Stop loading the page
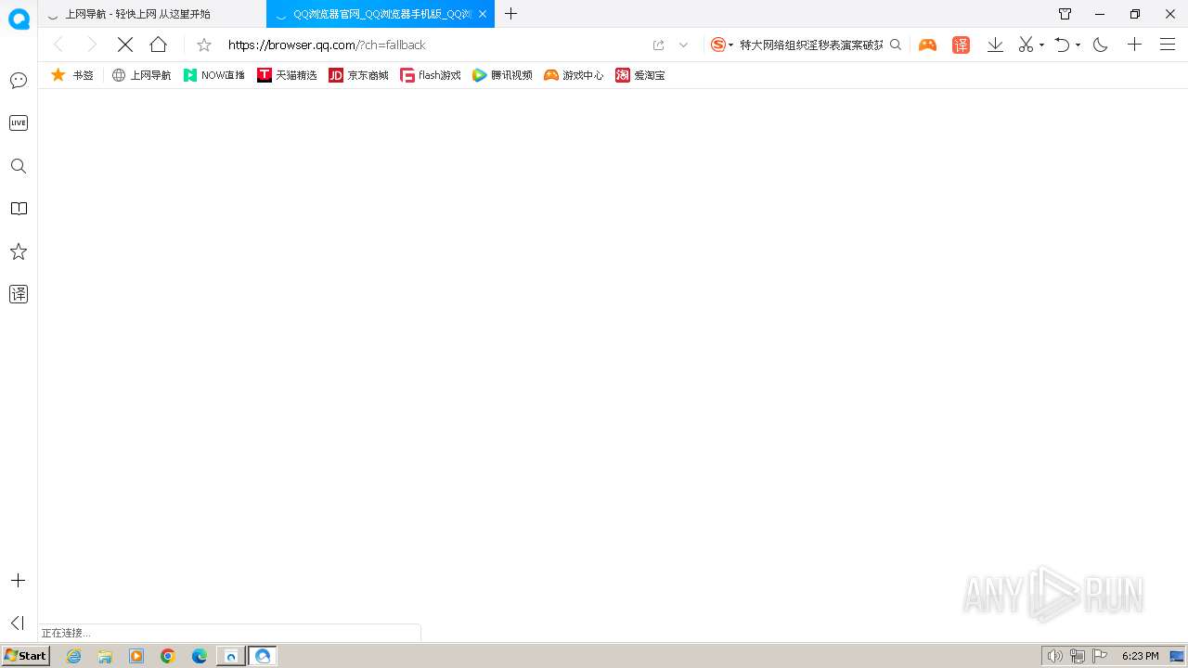 125,45
